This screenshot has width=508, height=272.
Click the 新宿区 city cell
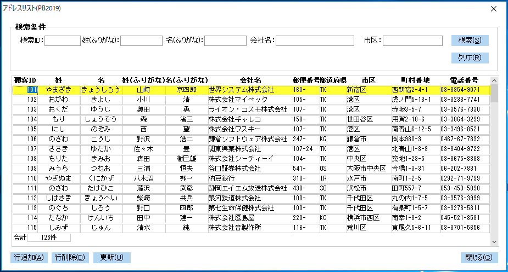[x=369, y=90]
